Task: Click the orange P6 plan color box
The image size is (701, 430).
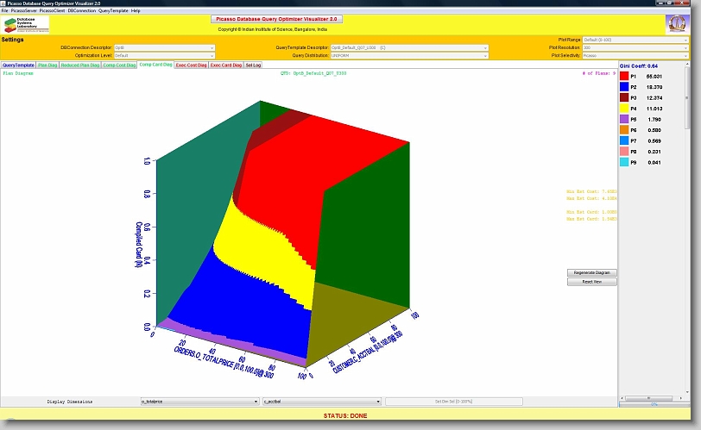Action: pyautogui.click(x=624, y=130)
